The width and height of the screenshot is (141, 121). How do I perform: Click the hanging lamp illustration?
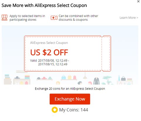click(x=85, y=76)
